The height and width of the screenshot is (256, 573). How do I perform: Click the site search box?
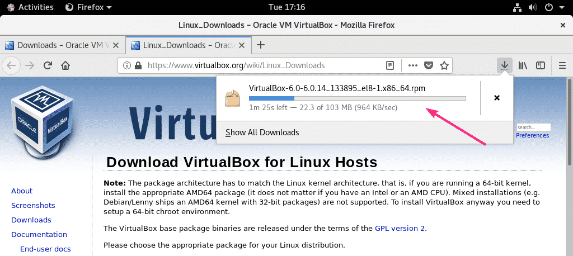(533, 127)
